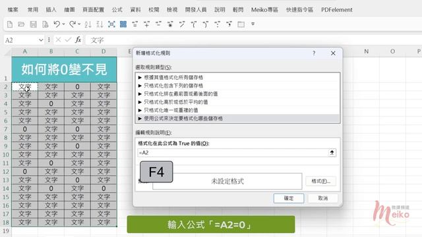Open the 公式 ribbon tab
Screen dimensions: 422x237
tap(117, 10)
